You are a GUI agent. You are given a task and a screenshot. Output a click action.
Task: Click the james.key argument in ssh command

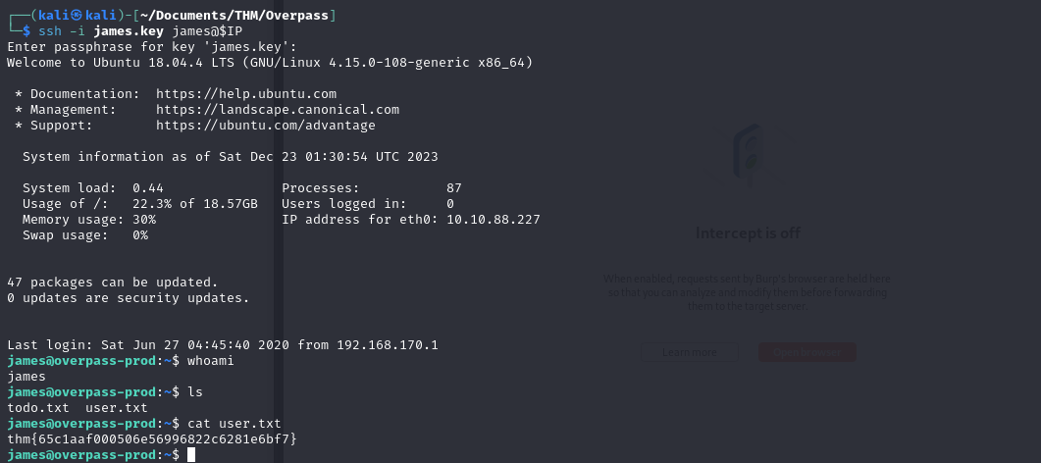coord(129,31)
